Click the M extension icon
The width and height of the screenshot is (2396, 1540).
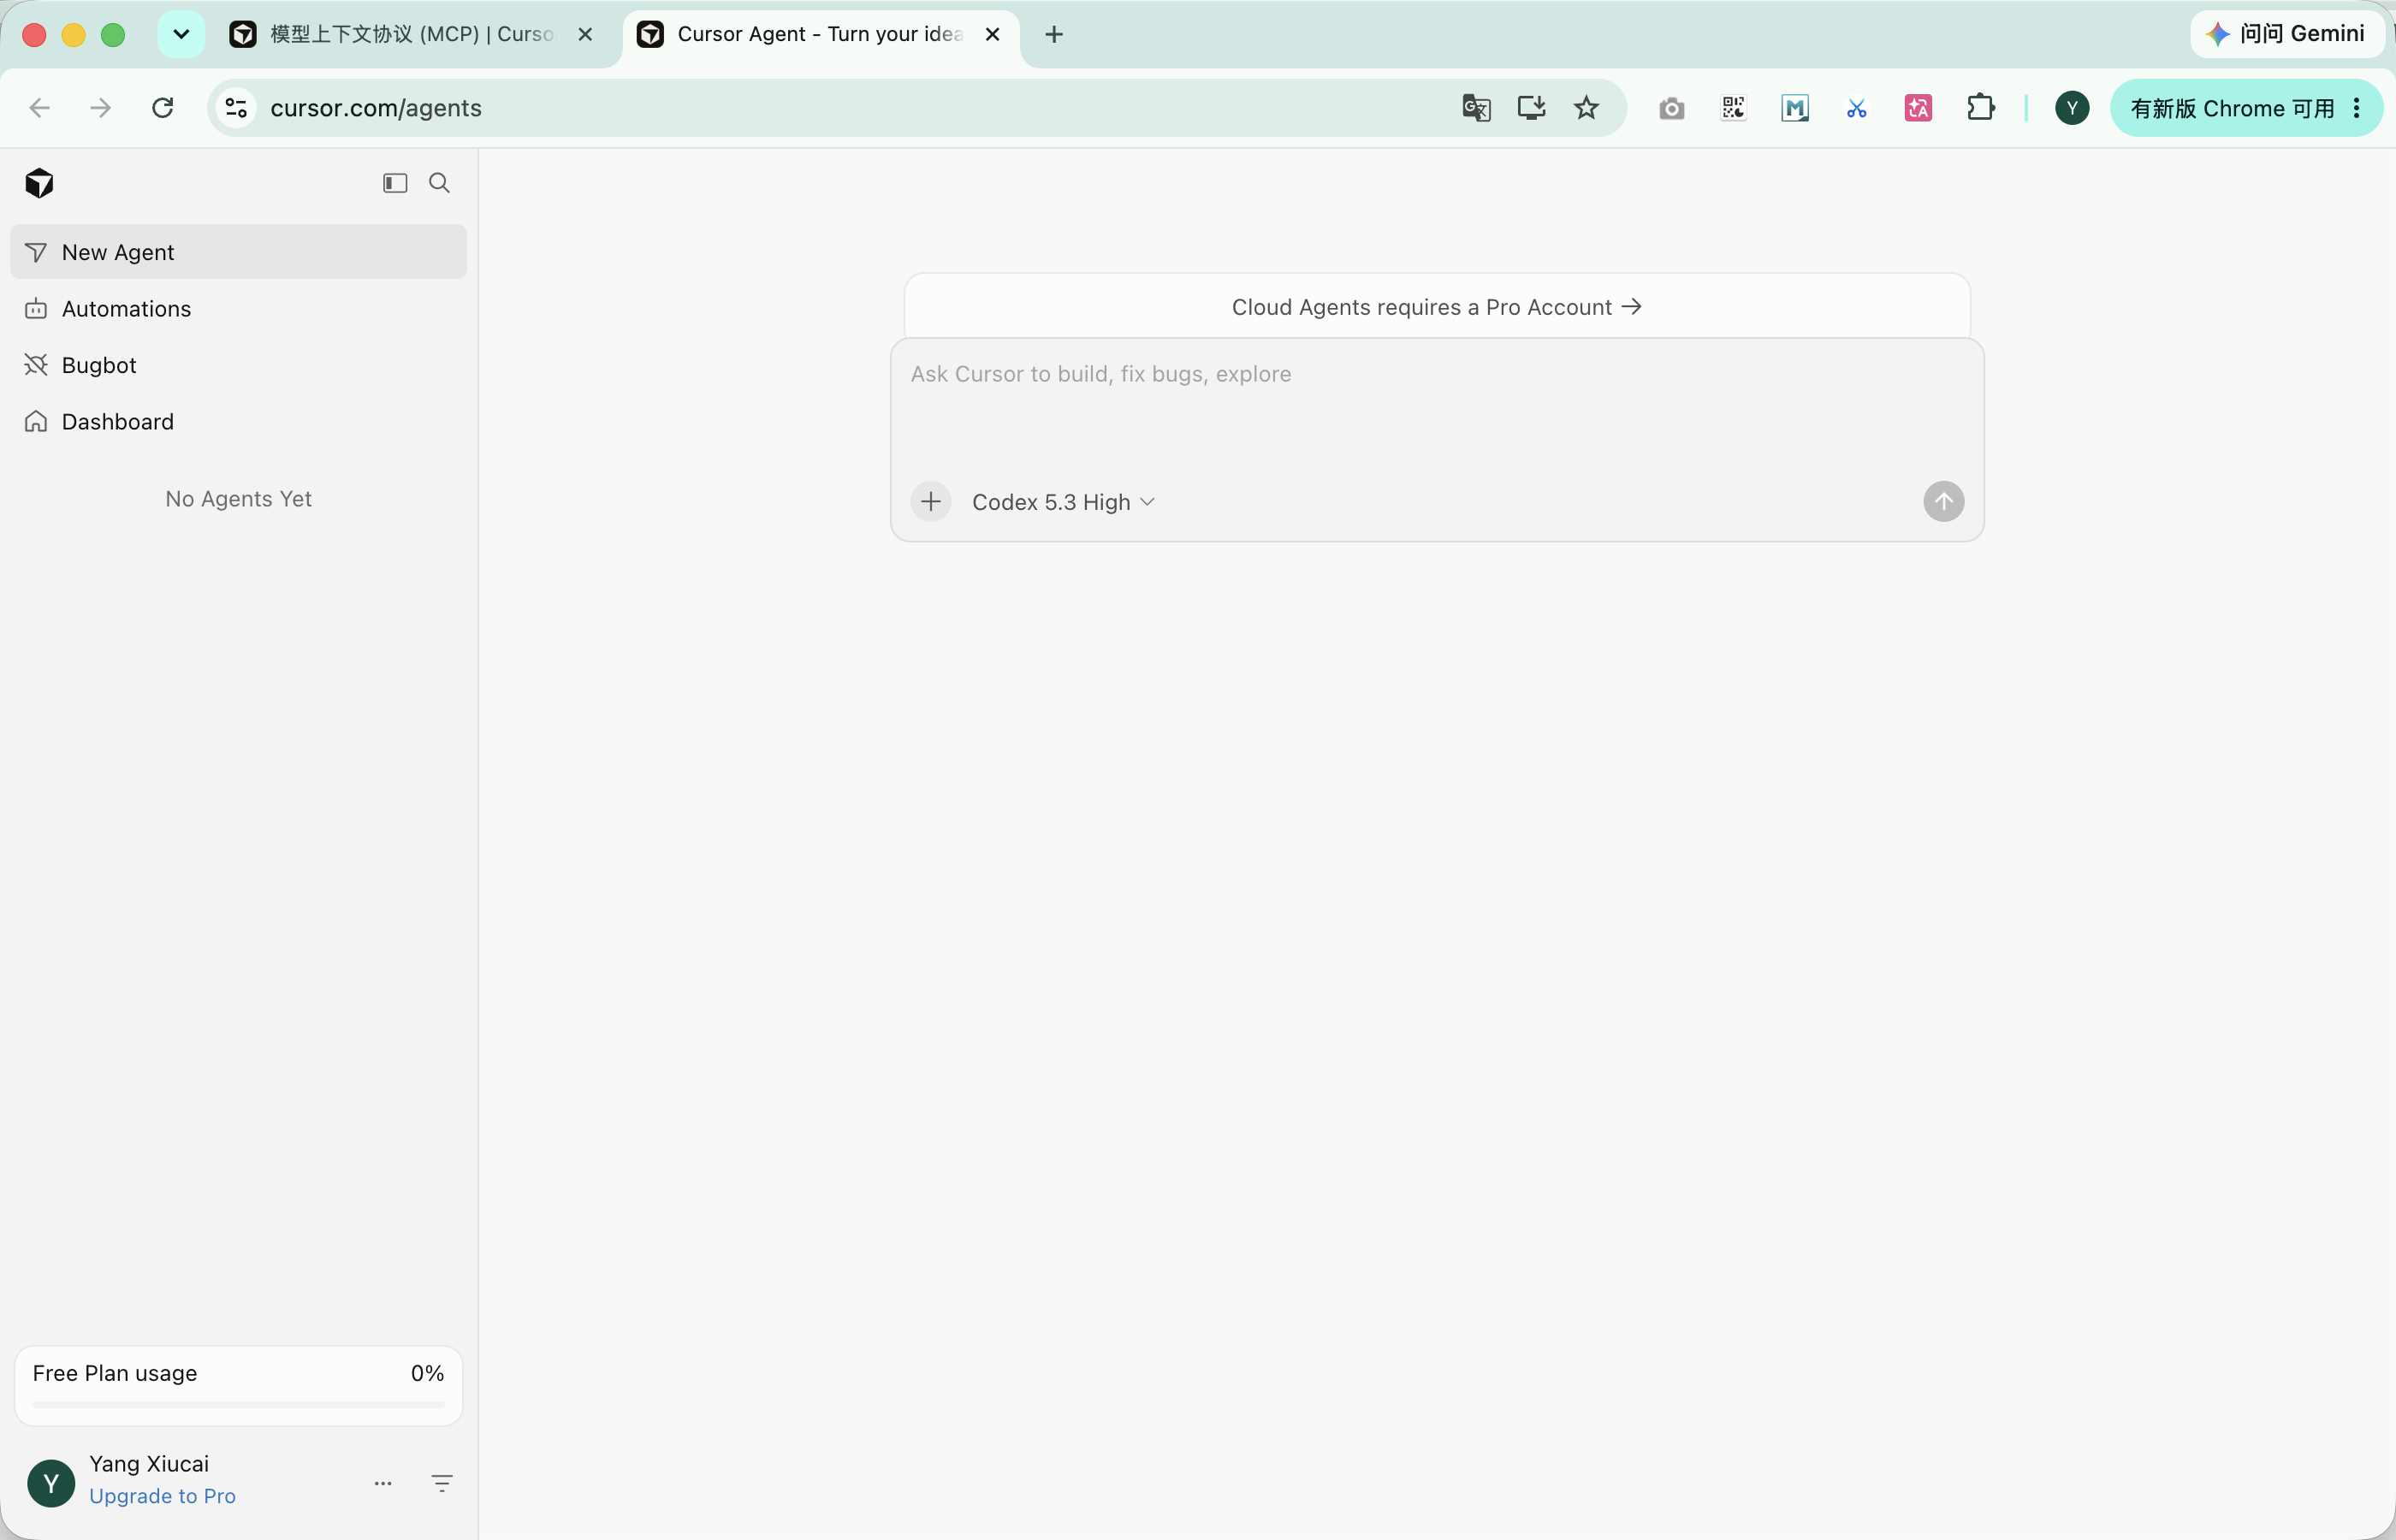(1795, 108)
